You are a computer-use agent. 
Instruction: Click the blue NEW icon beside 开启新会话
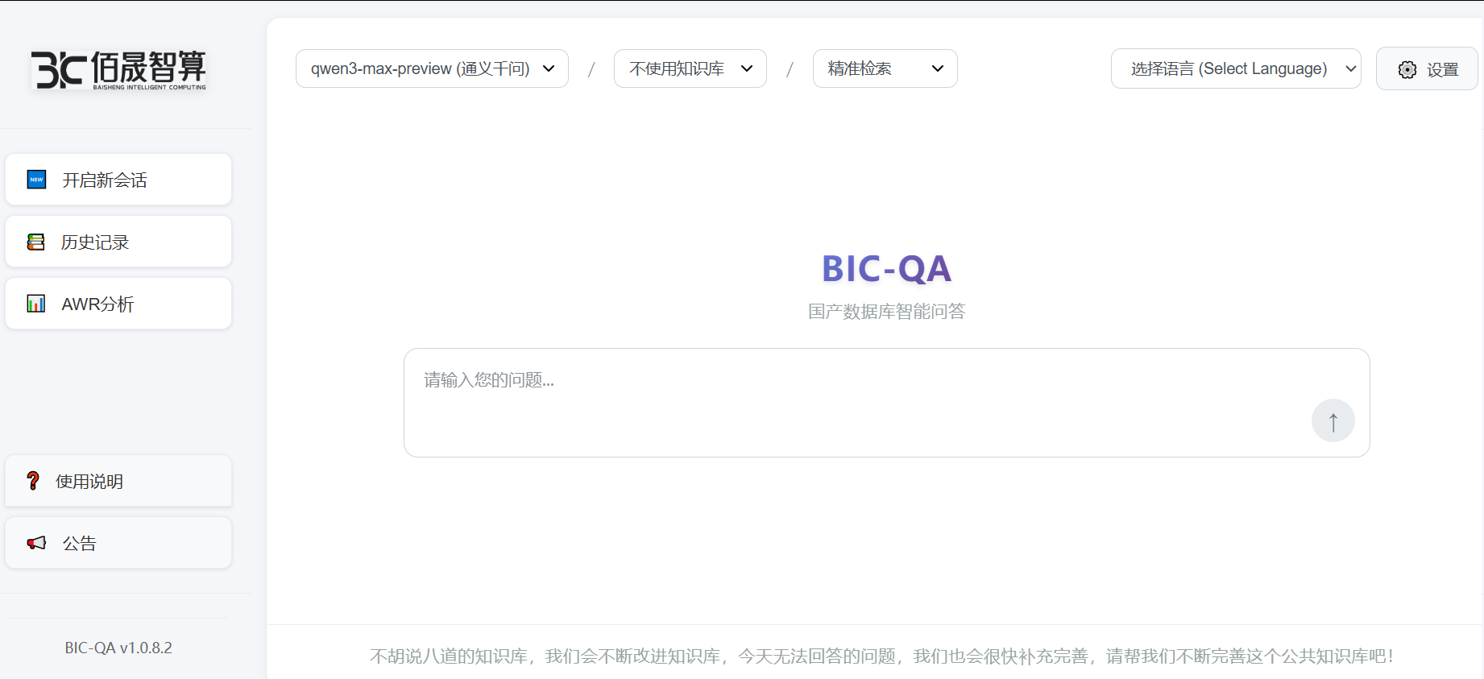click(x=36, y=180)
